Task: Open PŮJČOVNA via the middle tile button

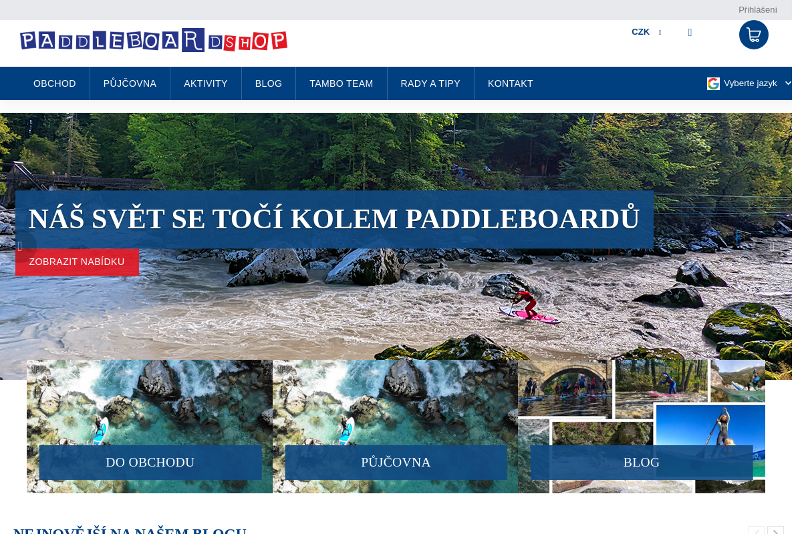Action: point(396,463)
